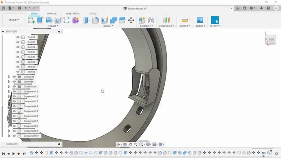
Task: Open the Construct dropdown menu
Action: coord(166,26)
